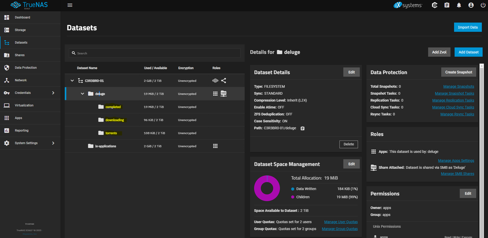
Task: Open Virtualization in the sidebar
Action: click(30, 105)
